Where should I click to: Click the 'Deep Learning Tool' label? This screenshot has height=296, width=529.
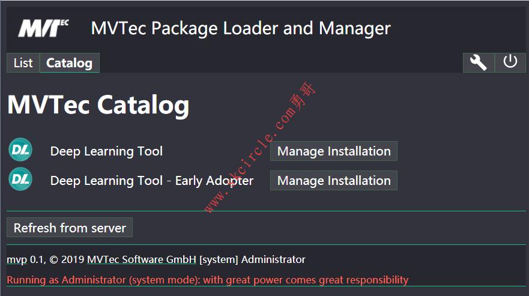pyautogui.click(x=106, y=151)
